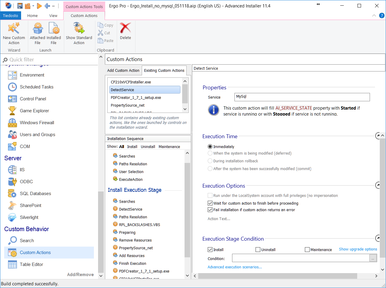Enable Maintenance stage condition checkbox

point(307,250)
